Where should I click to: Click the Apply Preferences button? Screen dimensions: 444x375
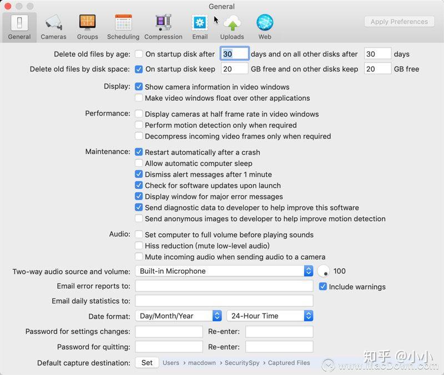coord(398,21)
